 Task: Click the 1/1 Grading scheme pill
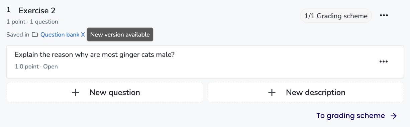[336, 16]
